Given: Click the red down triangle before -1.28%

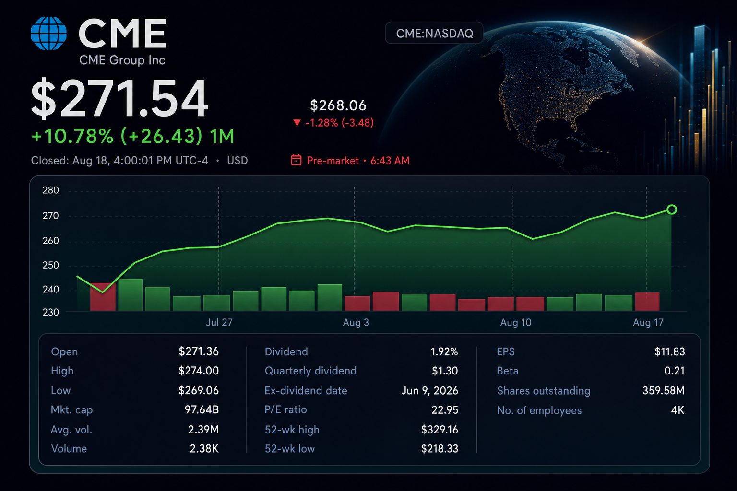Looking at the screenshot, I should click(x=297, y=123).
